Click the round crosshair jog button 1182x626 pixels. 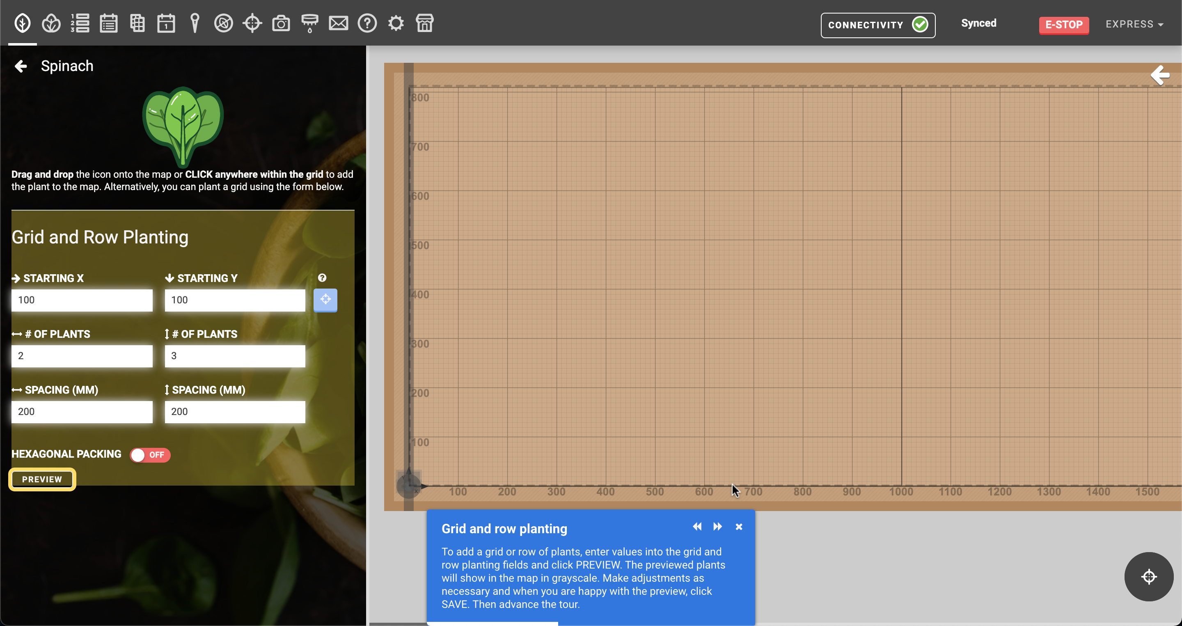(1148, 576)
